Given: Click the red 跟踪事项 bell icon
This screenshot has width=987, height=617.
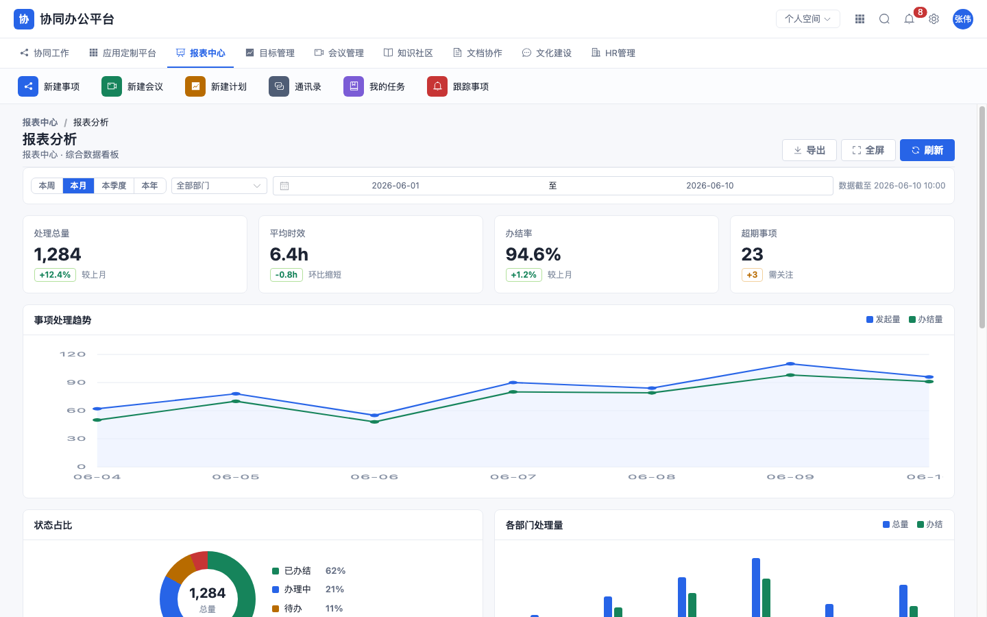Looking at the screenshot, I should pyautogui.click(x=437, y=86).
